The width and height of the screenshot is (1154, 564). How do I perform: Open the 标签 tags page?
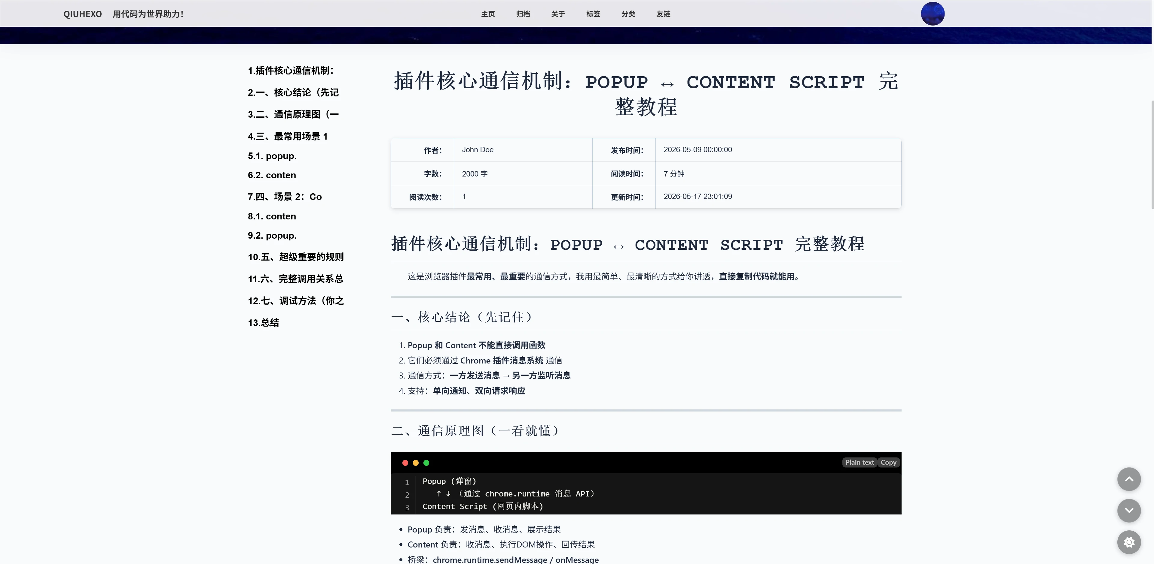coord(593,14)
